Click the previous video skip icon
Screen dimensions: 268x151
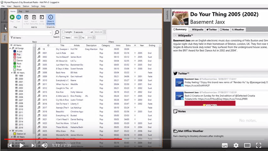tap(10, 145)
